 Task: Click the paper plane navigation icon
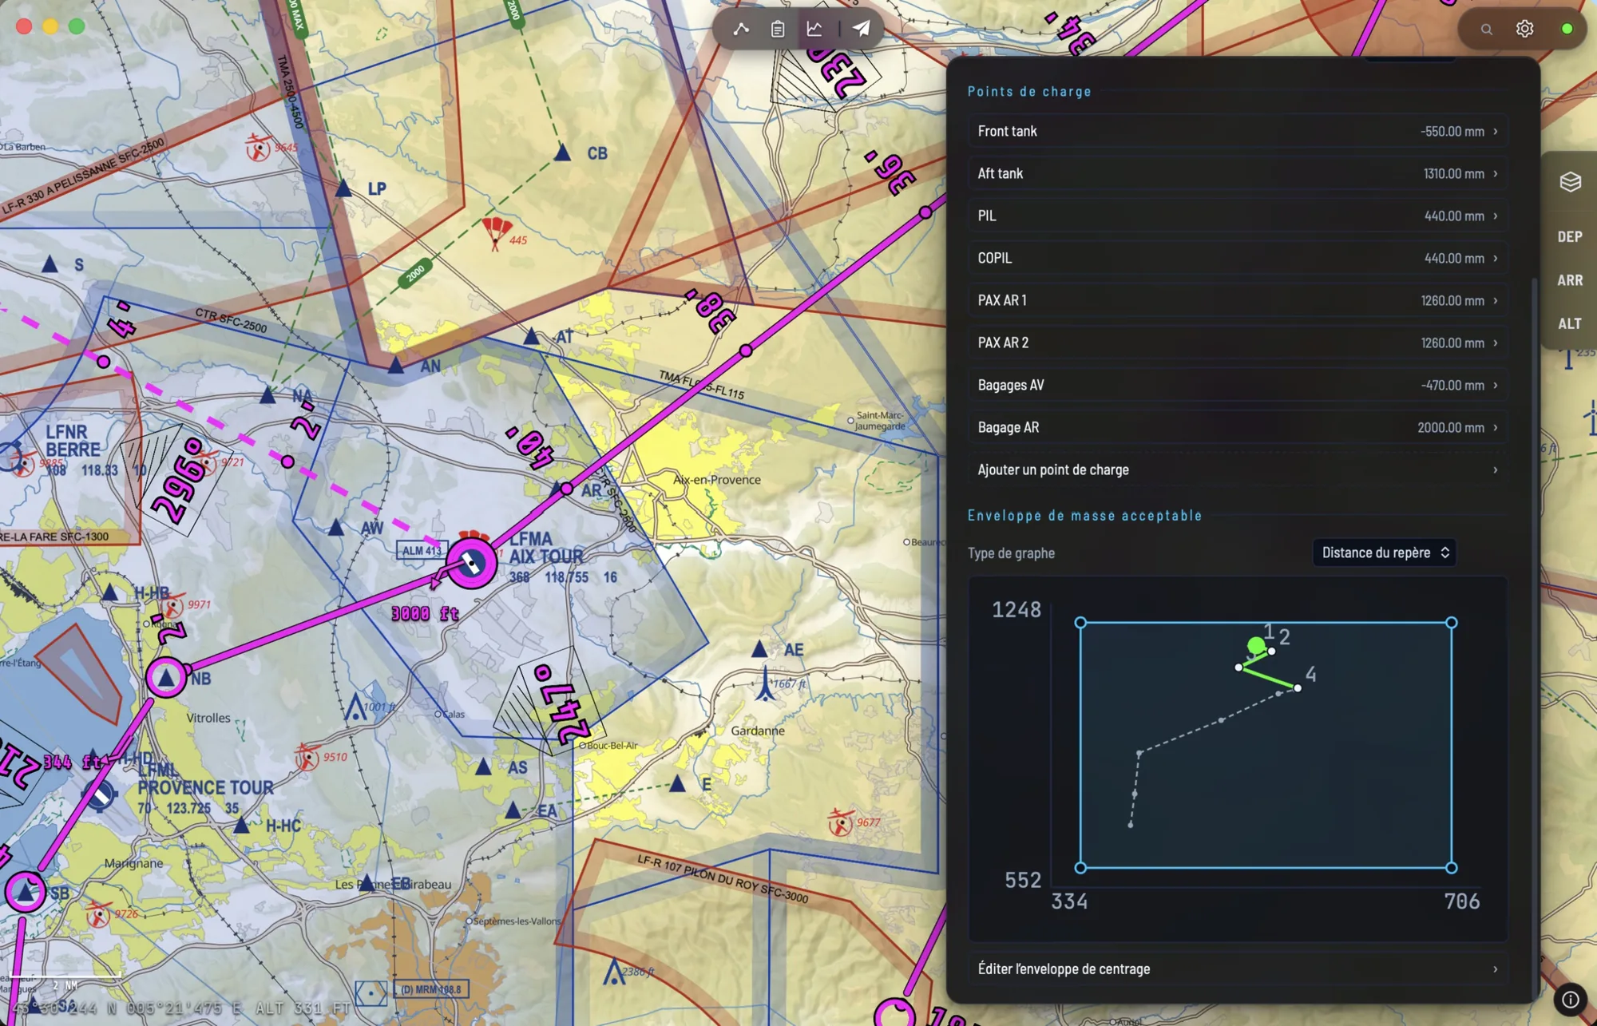861,30
